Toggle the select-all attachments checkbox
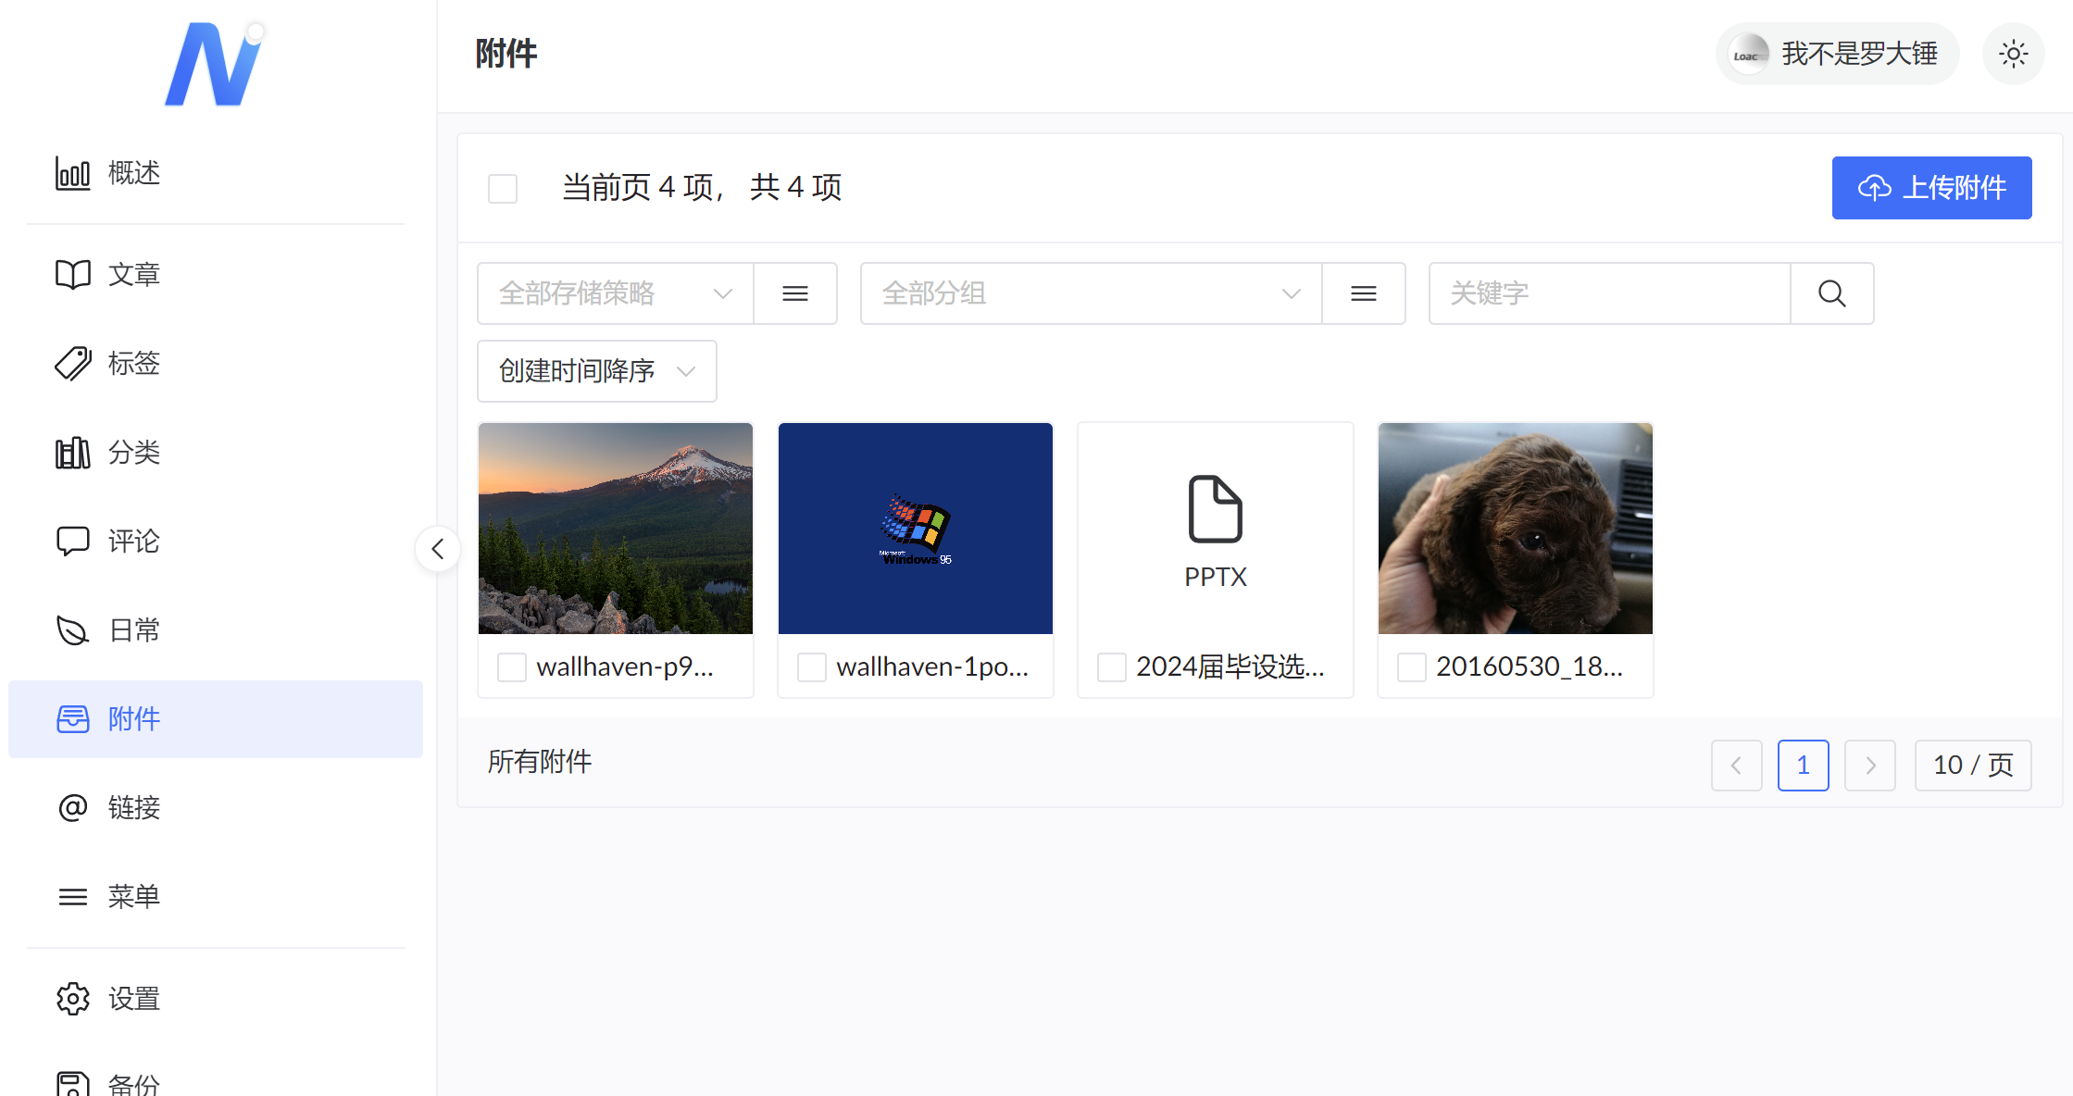The image size is (2073, 1096). point(503,188)
